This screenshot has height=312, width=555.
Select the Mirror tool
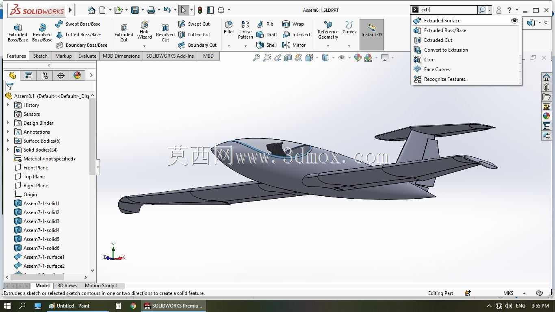[x=294, y=45]
